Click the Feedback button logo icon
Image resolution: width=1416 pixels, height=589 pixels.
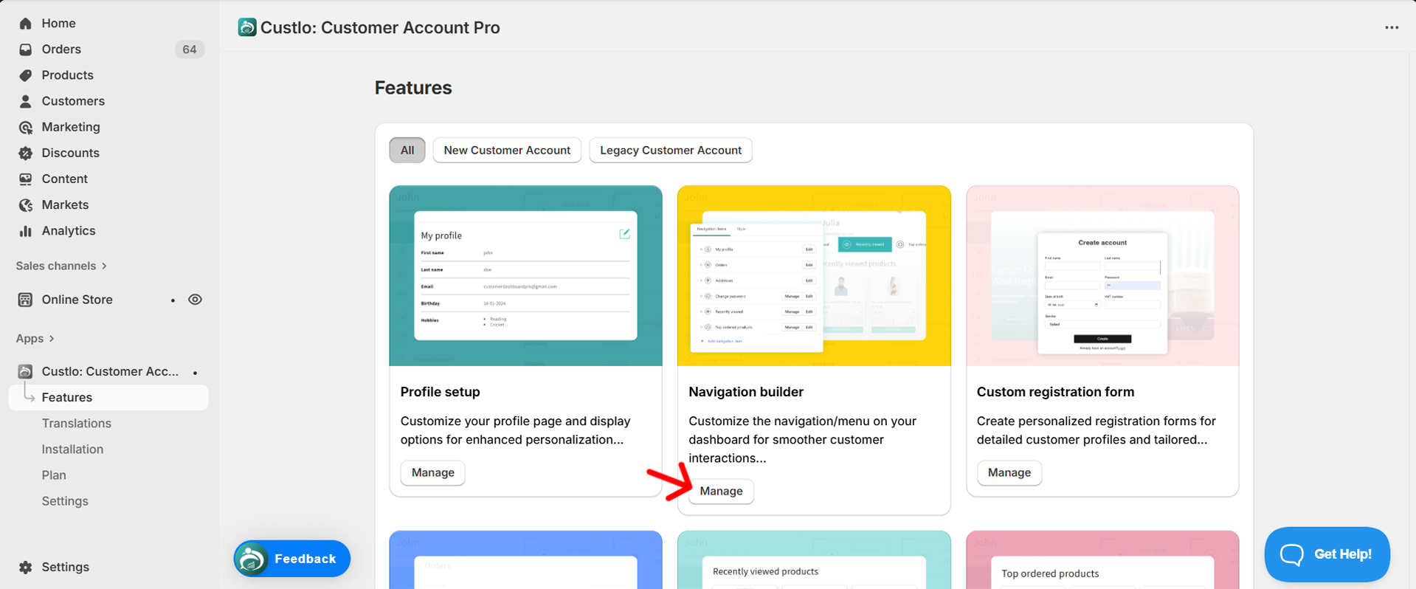pos(252,559)
